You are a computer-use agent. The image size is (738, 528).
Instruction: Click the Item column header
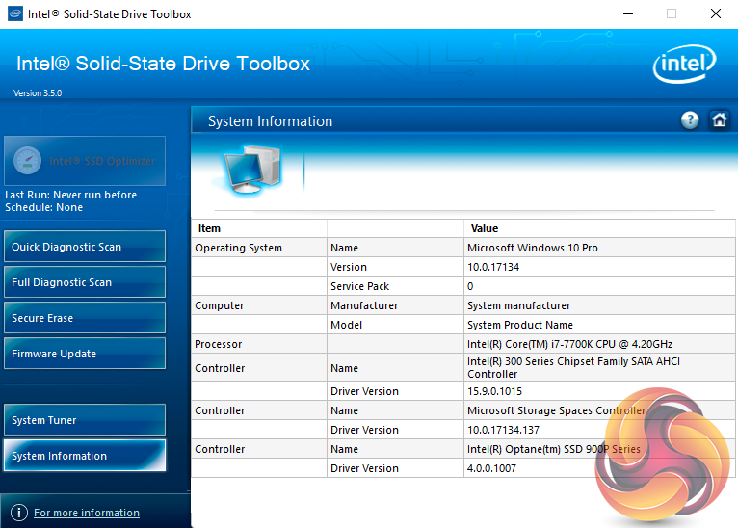click(x=209, y=228)
